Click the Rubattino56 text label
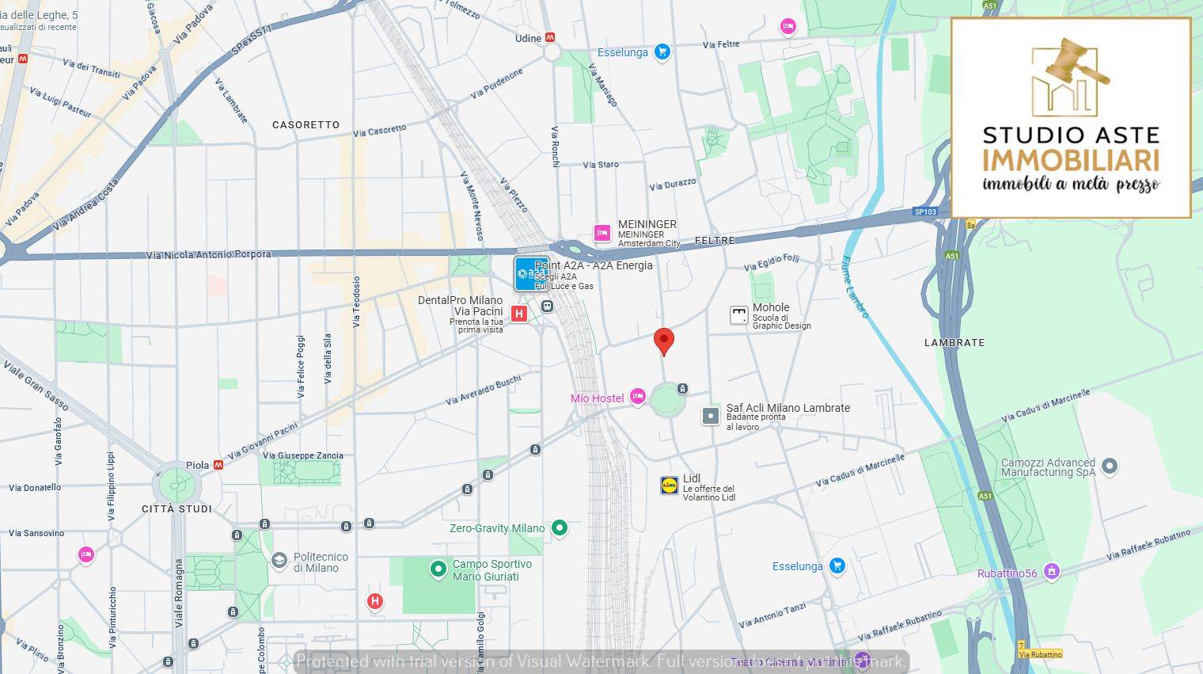This screenshot has width=1203, height=674. click(x=1007, y=573)
